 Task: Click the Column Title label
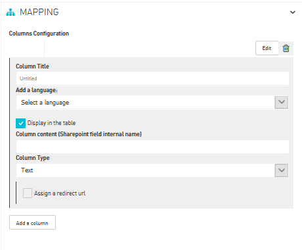point(32,66)
